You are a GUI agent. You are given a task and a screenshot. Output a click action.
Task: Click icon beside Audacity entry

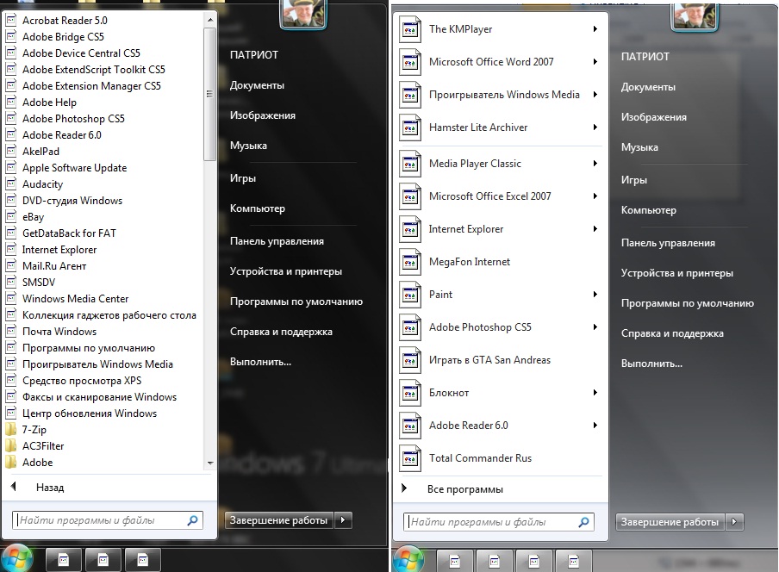[11, 184]
